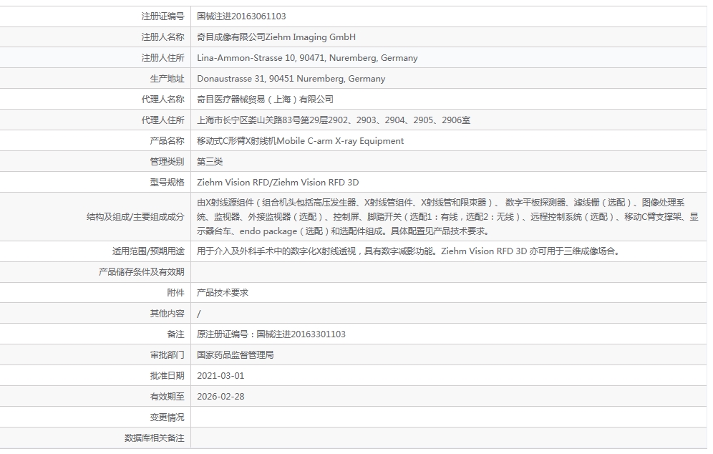The height and width of the screenshot is (454, 713).
Task: Click the 其他内容 label
Action: tap(167, 314)
